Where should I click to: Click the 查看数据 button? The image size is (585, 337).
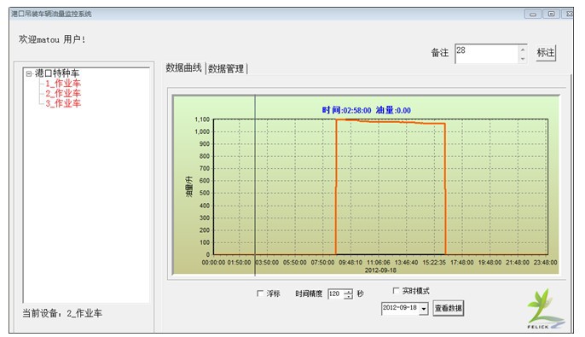pos(448,308)
